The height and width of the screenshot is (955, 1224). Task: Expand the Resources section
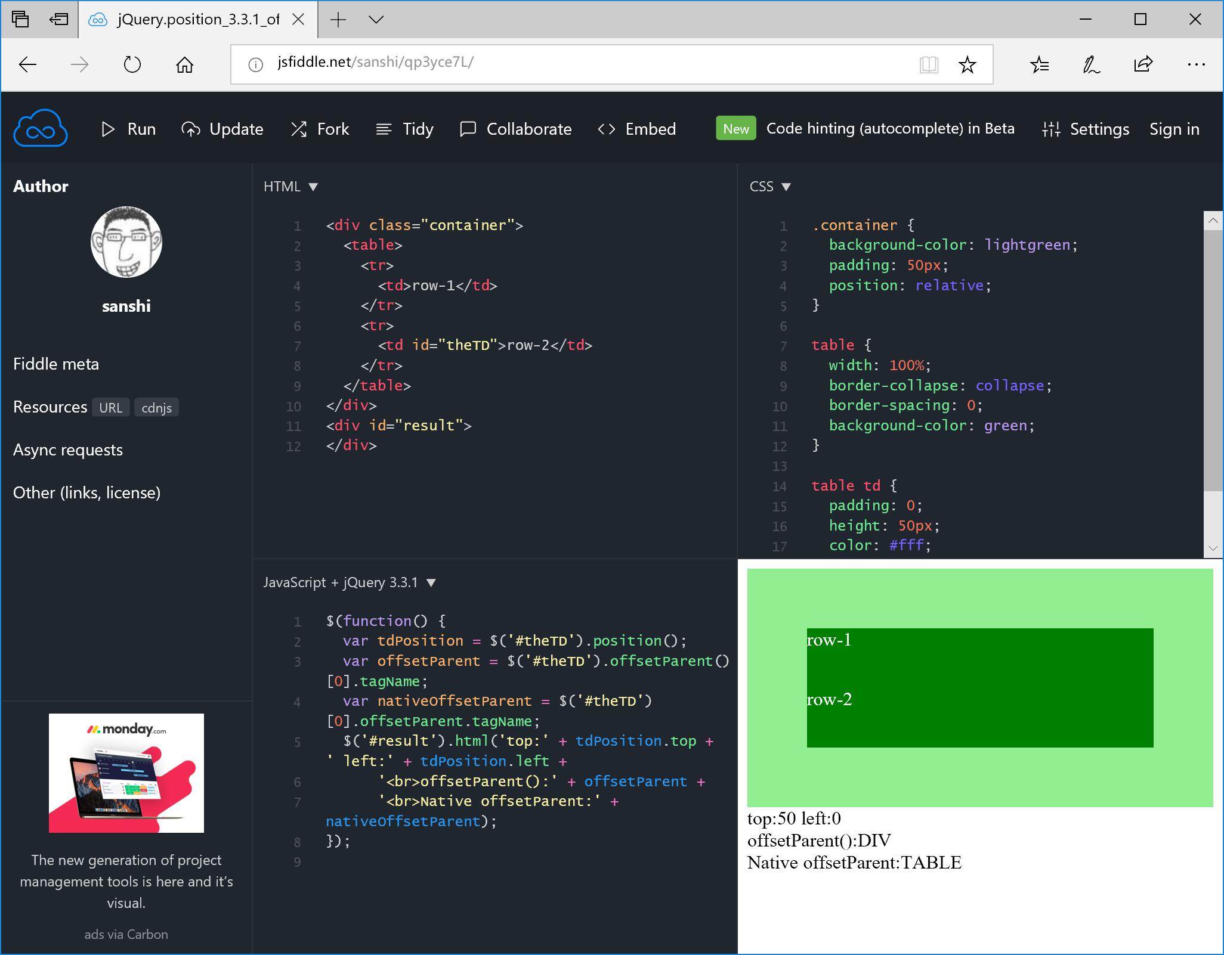tap(50, 407)
